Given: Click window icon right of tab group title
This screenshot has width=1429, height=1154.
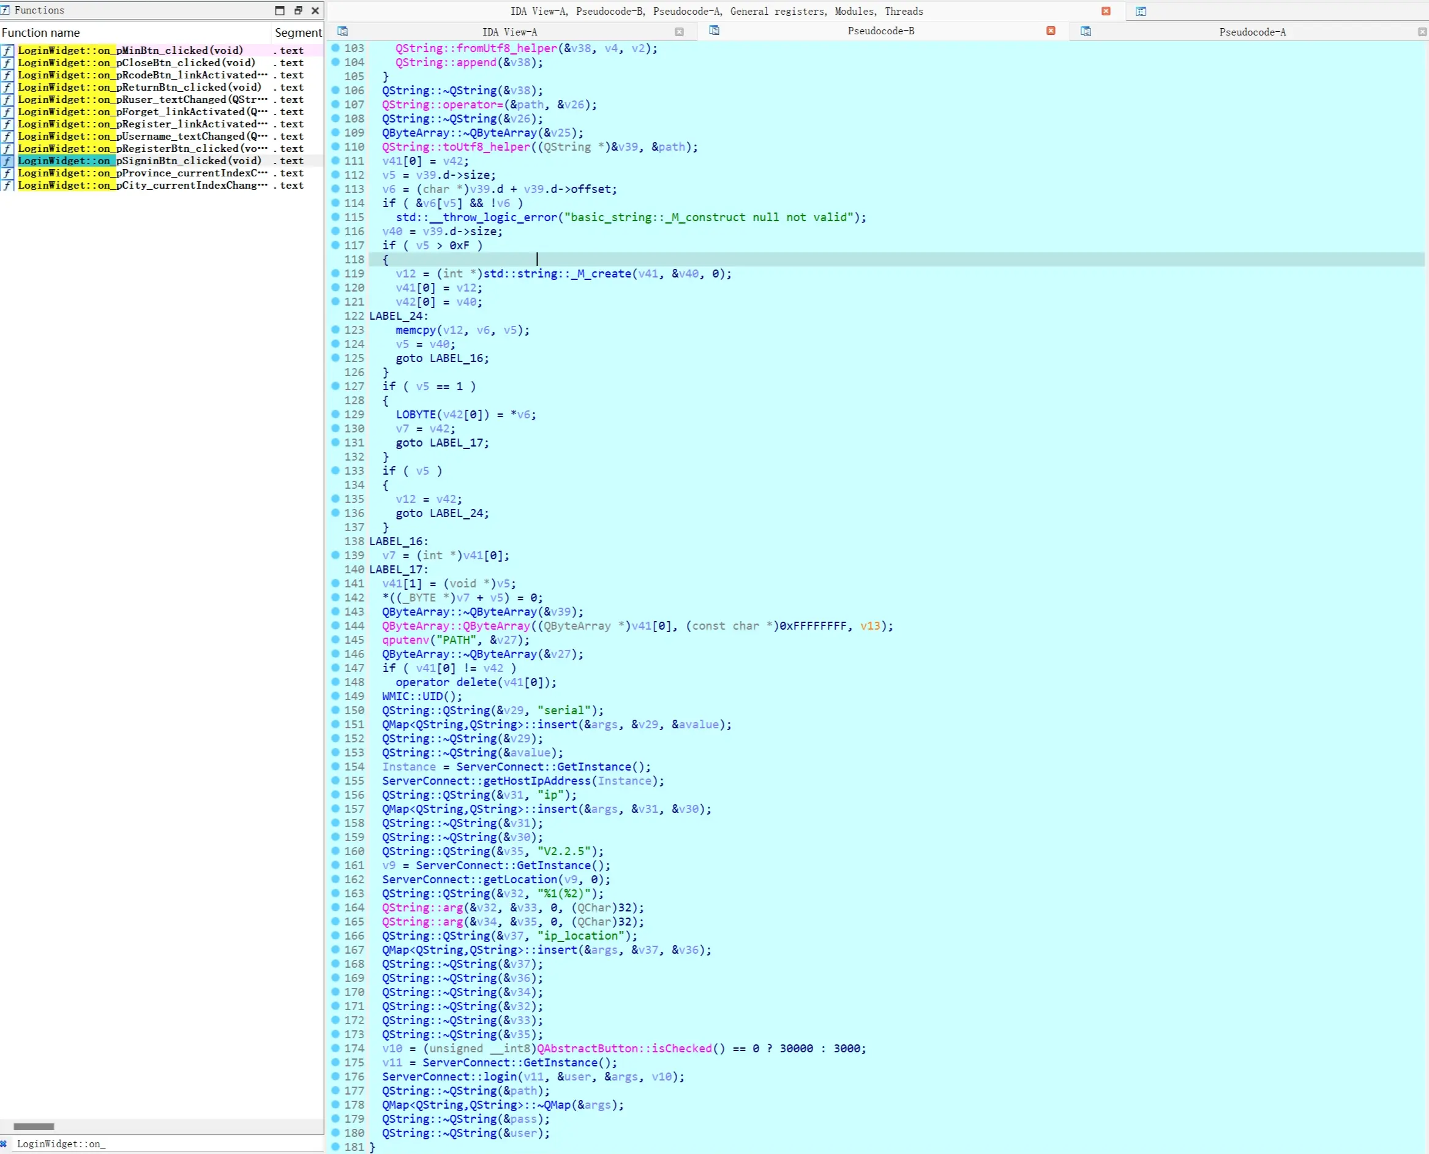Looking at the screenshot, I should [1141, 11].
